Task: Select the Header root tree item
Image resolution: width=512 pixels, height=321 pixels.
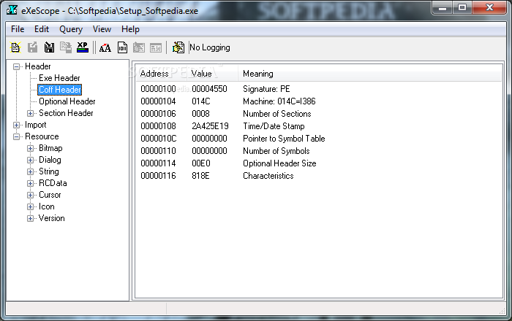Action: tap(38, 66)
